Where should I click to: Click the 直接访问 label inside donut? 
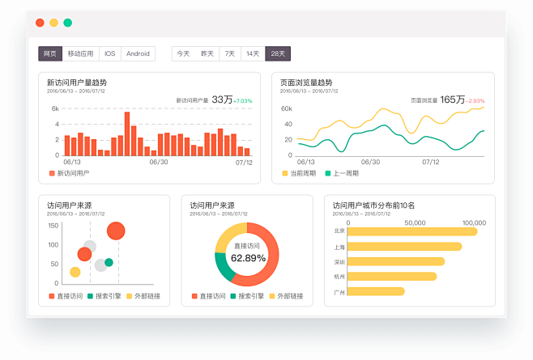(x=247, y=246)
